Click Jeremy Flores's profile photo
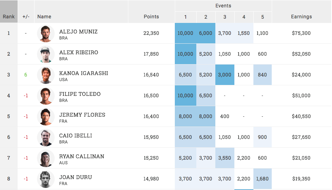 [46, 117]
